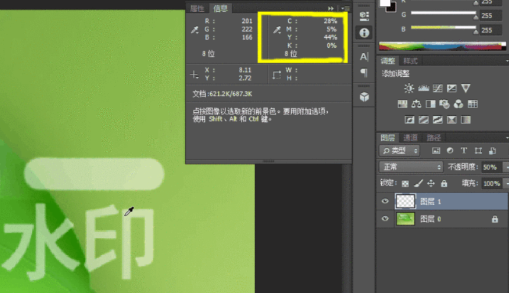
Task: Collapse the Info panel with double arrows
Action: pyautogui.click(x=331, y=8)
